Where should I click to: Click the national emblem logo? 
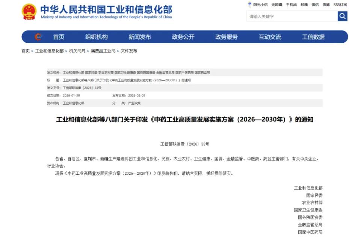29,12
